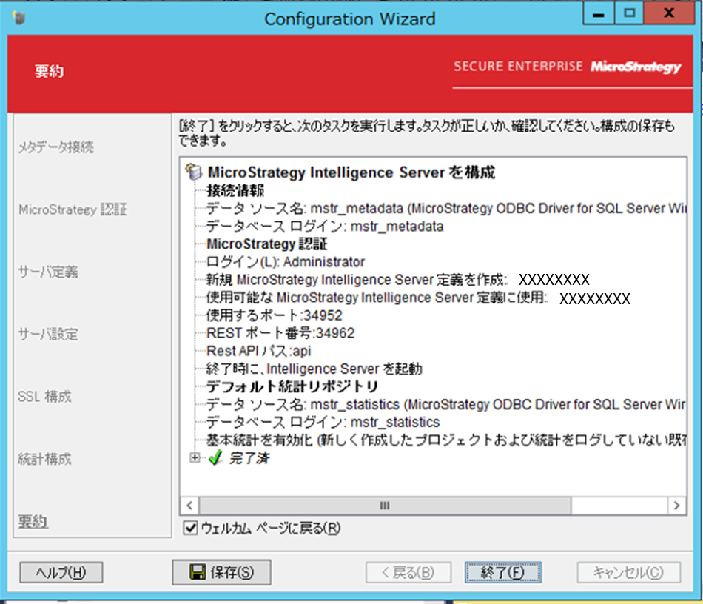
Task: Select the 接続情報 heading row
Action: [x=235, y=190]
